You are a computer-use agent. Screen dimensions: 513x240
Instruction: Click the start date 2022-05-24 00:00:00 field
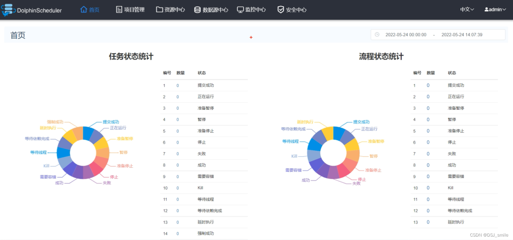click(x=406, y=34)
